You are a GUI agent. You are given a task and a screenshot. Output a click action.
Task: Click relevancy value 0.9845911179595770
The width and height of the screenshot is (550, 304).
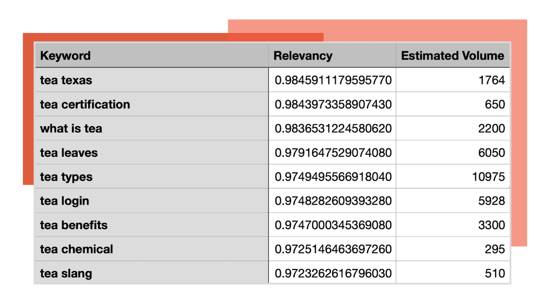pos(333,80)
